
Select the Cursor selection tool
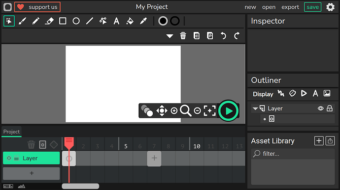point(9,21)
